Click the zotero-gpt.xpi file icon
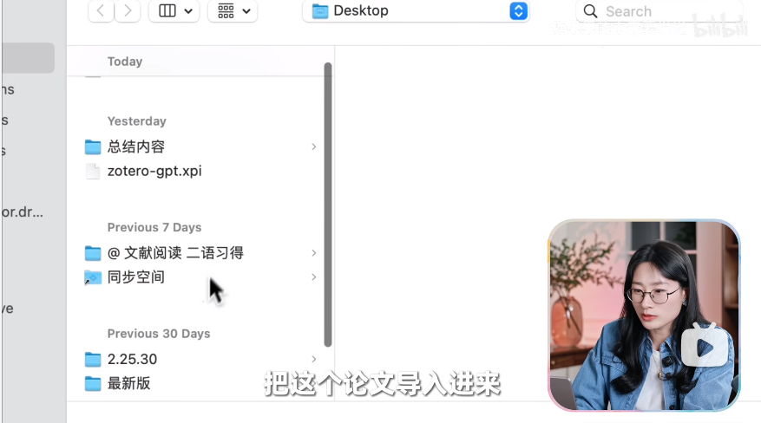This screenshot has height=423, width=761. pos(93,171)
